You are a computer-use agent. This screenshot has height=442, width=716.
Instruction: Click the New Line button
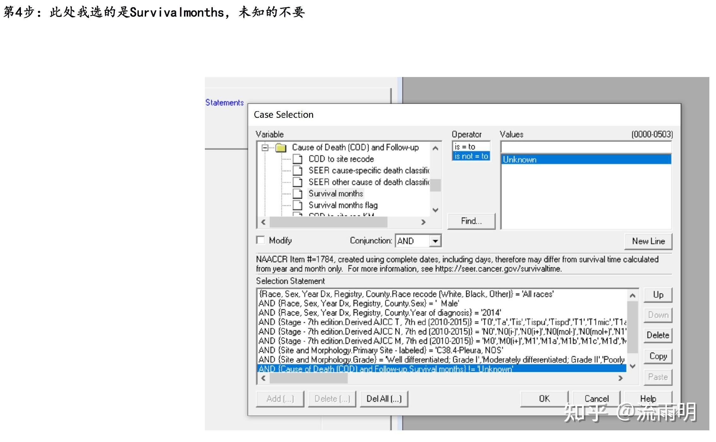click(648, 241)
